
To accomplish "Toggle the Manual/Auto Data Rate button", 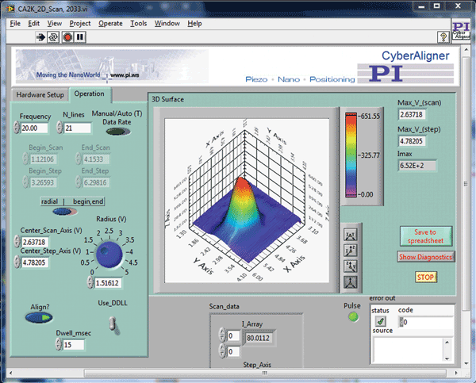I will [118, 132].
